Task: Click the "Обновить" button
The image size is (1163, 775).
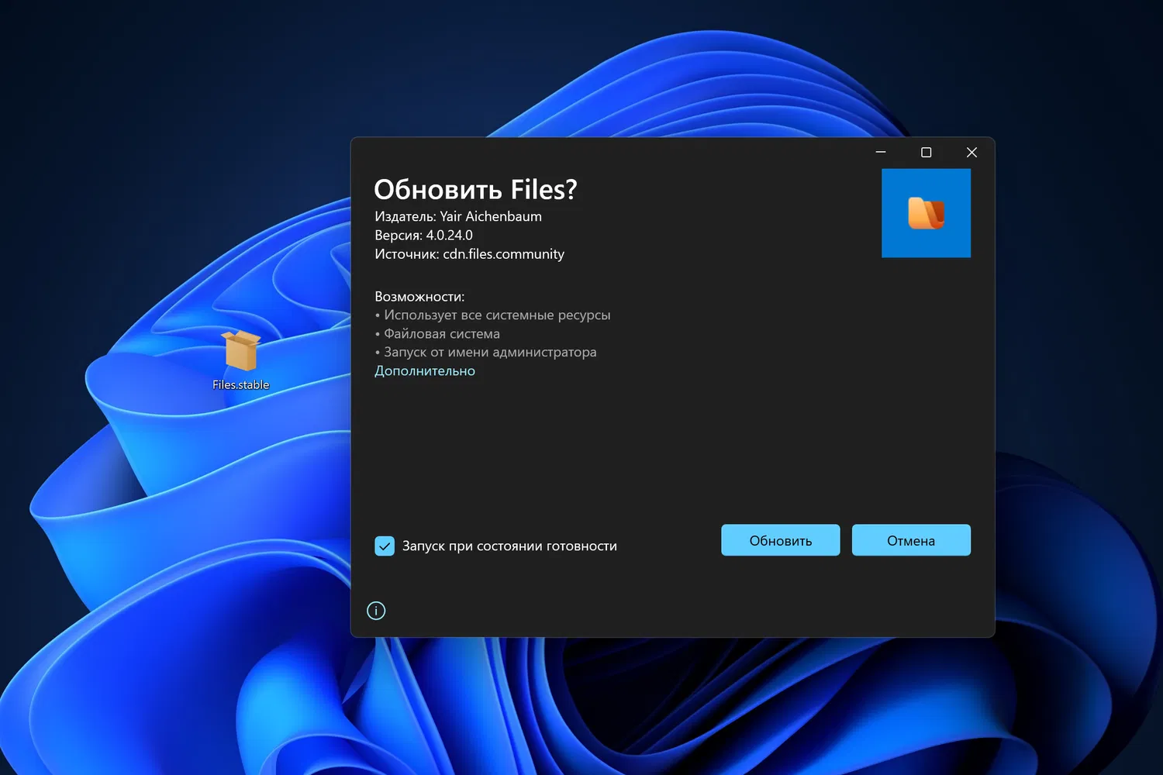Action: click(780, 540)
